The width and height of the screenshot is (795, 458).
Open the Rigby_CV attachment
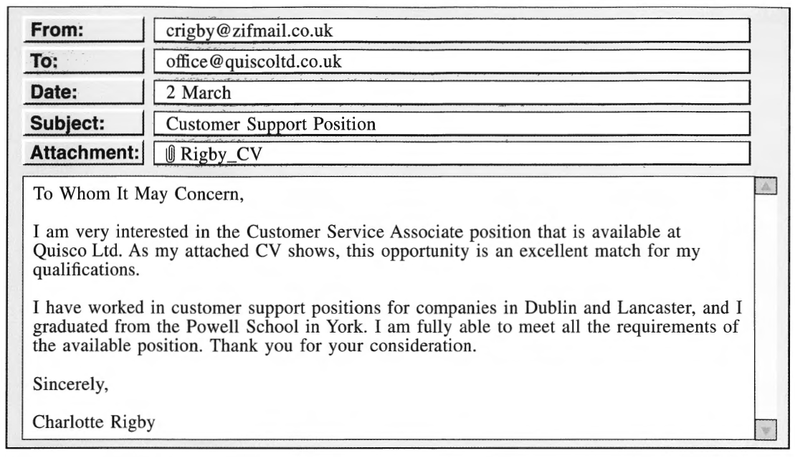221,154
